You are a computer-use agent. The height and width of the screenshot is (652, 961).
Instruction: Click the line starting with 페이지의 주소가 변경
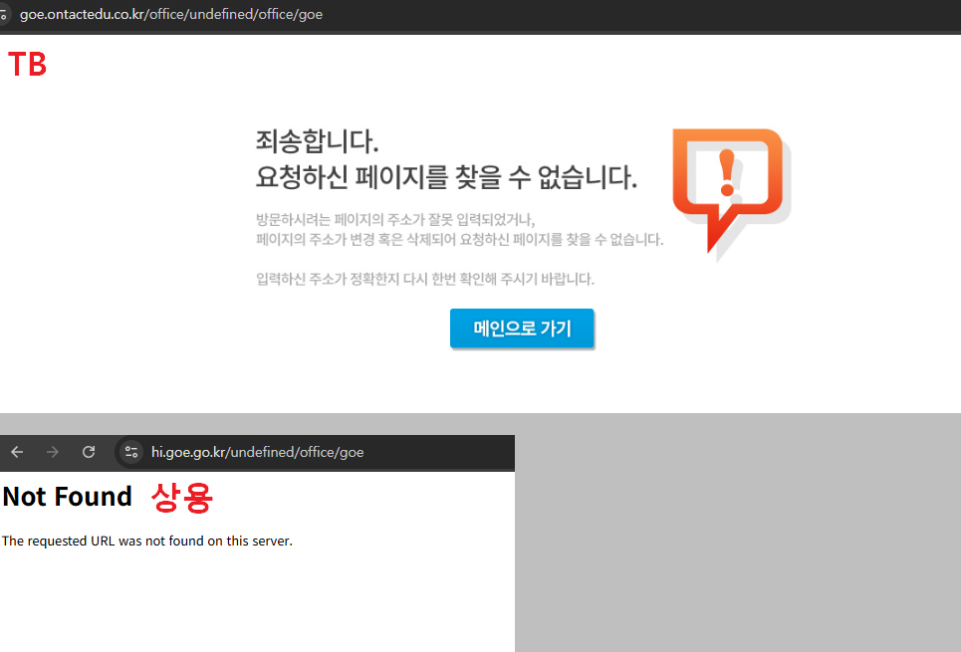pos(458,240)
